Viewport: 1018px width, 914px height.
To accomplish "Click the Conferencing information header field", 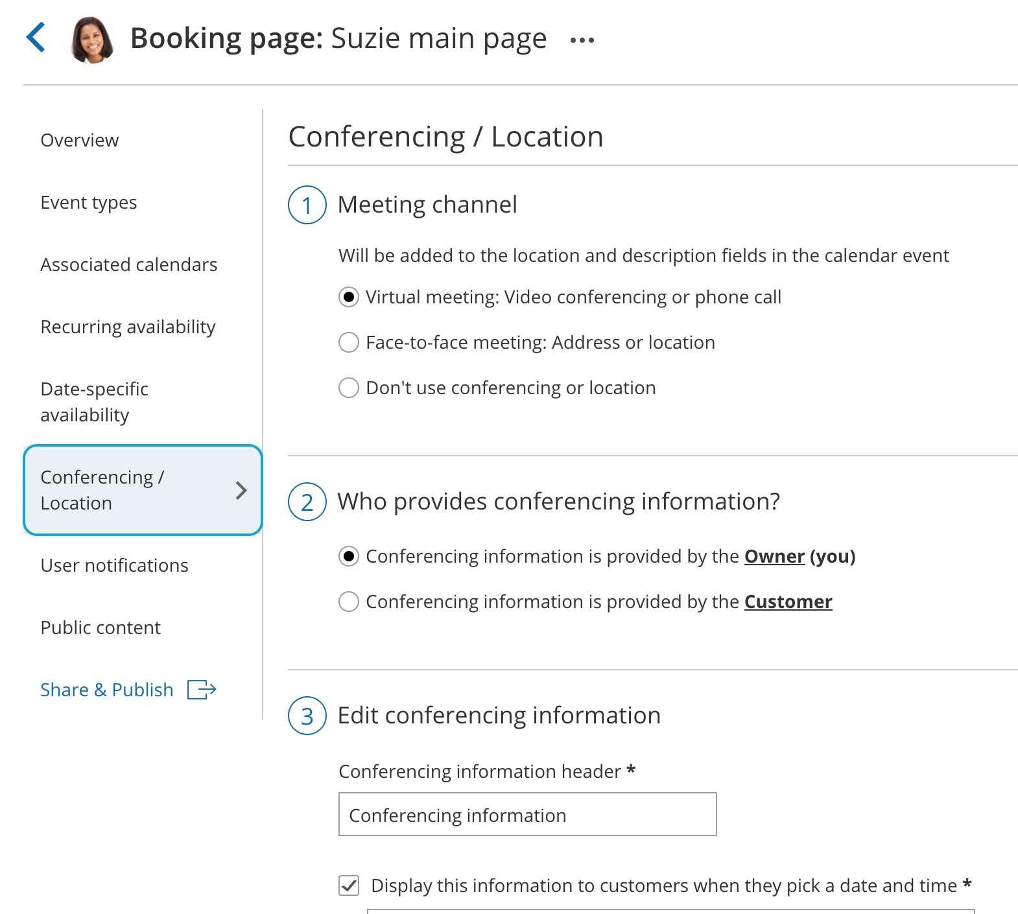I will (527, 814).
